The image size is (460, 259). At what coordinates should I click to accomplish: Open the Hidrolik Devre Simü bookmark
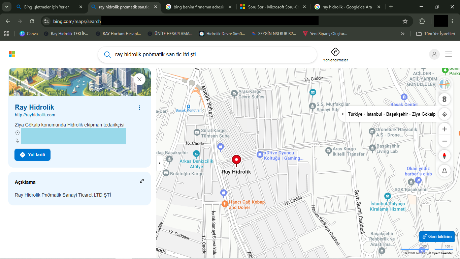tap(222, 34)
